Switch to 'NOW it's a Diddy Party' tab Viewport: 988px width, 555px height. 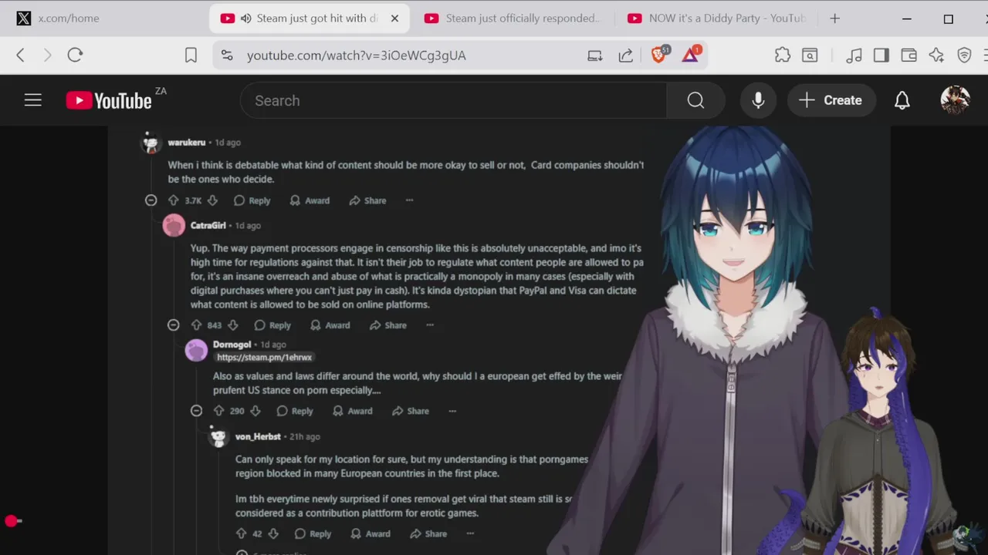pyautogui.click(x=716, y=18)
